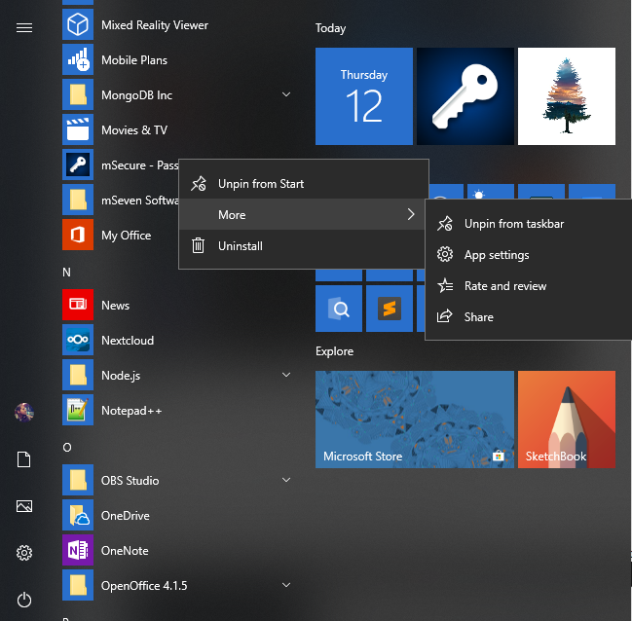The width and height of the screenshot is (632, 621).
Task: Click the user account avatar
Action: 24,413
